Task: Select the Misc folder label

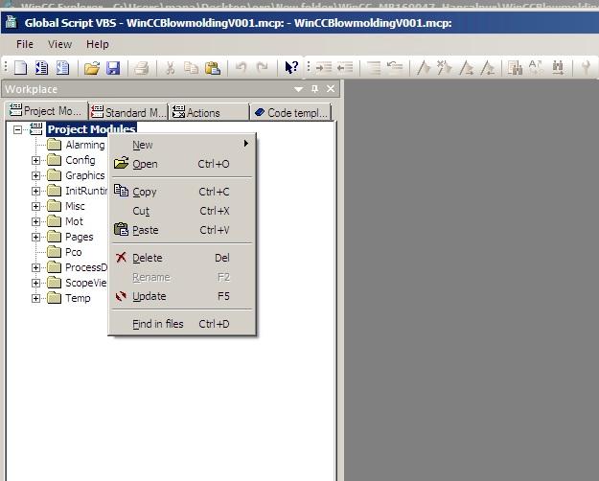Action: point(75,206)
